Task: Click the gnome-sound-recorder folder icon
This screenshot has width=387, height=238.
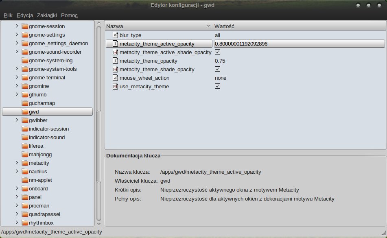Action: click(x=25, y=52)
